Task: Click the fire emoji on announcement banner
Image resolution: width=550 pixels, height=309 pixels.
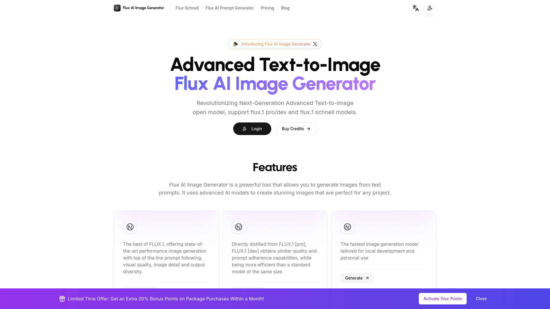Action: pyautogui.click(x=235, y=44)
